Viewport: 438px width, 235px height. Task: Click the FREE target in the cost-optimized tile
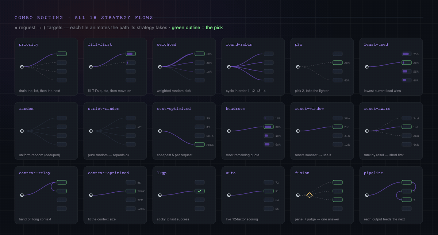200,144
